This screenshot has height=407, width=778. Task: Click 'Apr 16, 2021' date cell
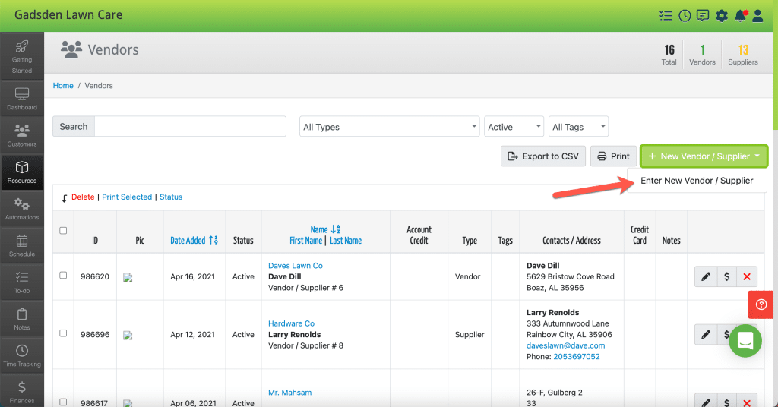coord(192,276)
